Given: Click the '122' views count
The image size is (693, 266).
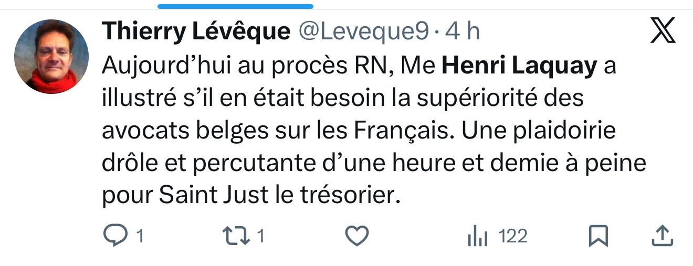Looking at the screenshot, I should click(512, 237).
